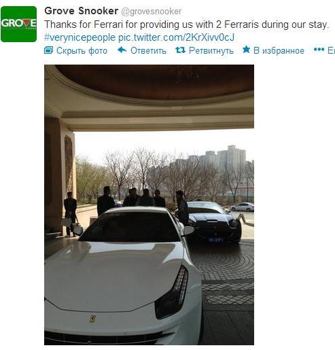Expand more options labeled Ещё
Viewport: 335px width, 350px height.
coord(331,50)
